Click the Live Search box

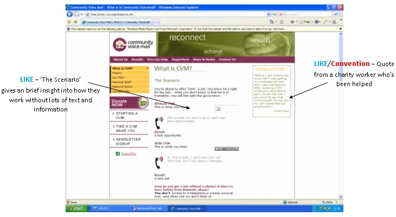coord(309,15)
